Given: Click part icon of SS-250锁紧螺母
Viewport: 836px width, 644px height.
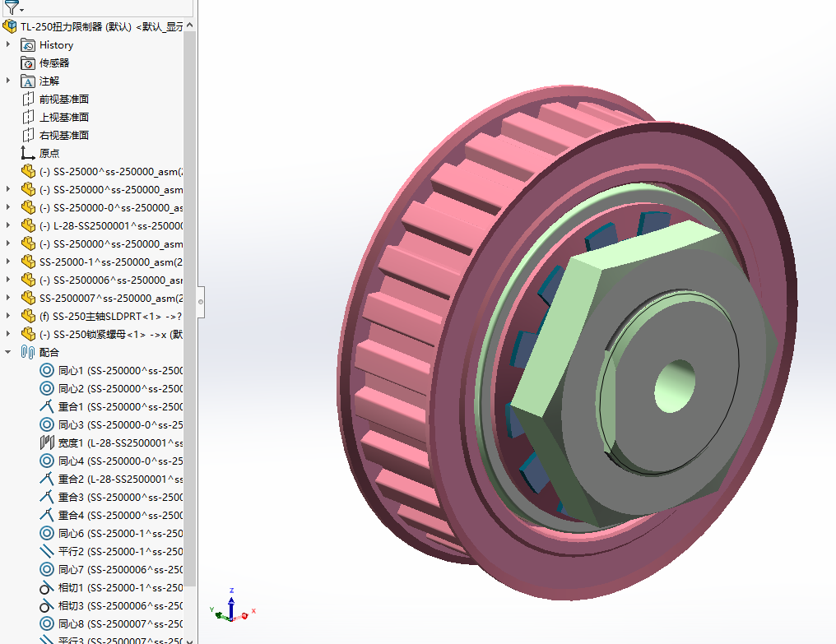Looking at the screenshot, I should click(x=28, y=334).
